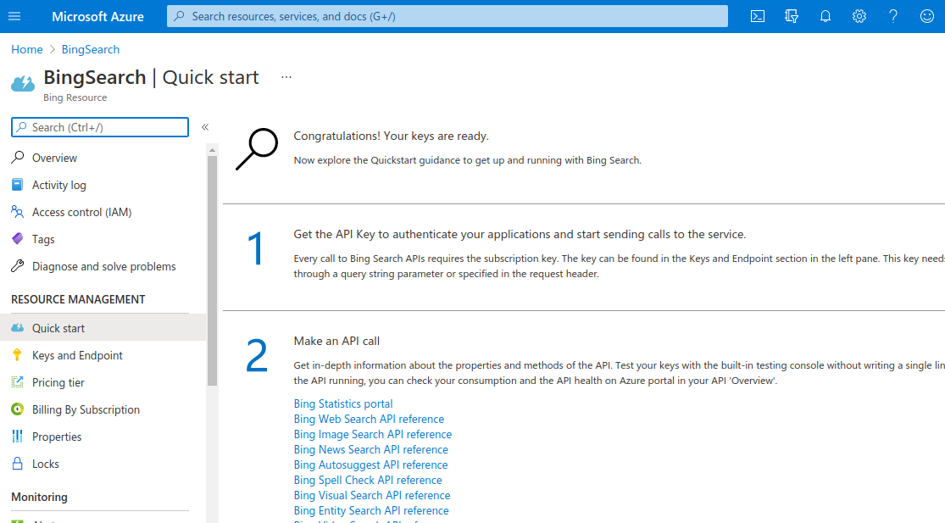Click the Diagnose and solve problems wrench icon

(18, 265)
